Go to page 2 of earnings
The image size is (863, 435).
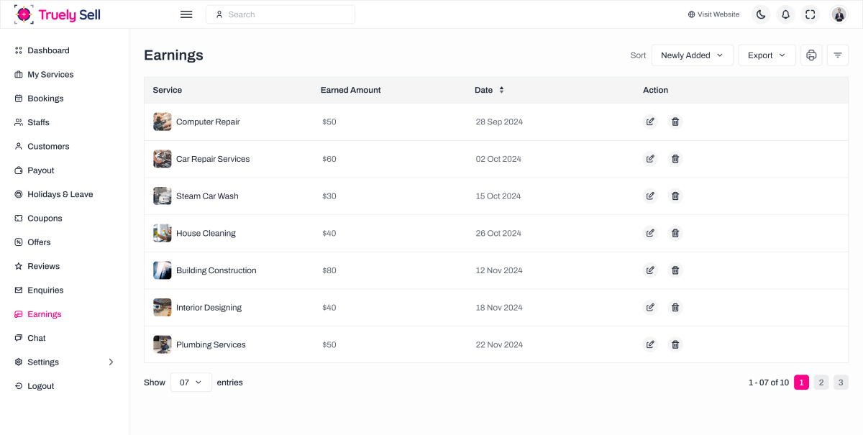821,383
